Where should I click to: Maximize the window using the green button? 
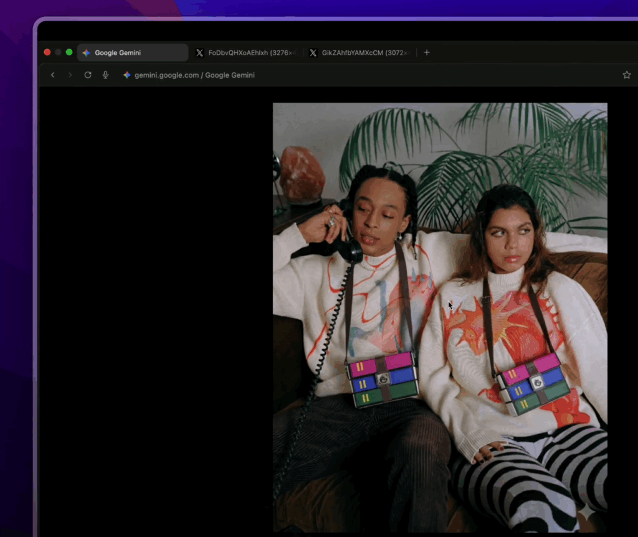tap(69, 52)
